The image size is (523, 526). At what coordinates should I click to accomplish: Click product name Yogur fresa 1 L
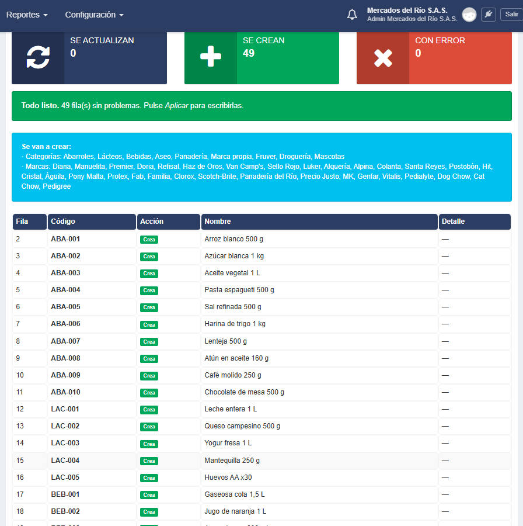coord(228,443)
